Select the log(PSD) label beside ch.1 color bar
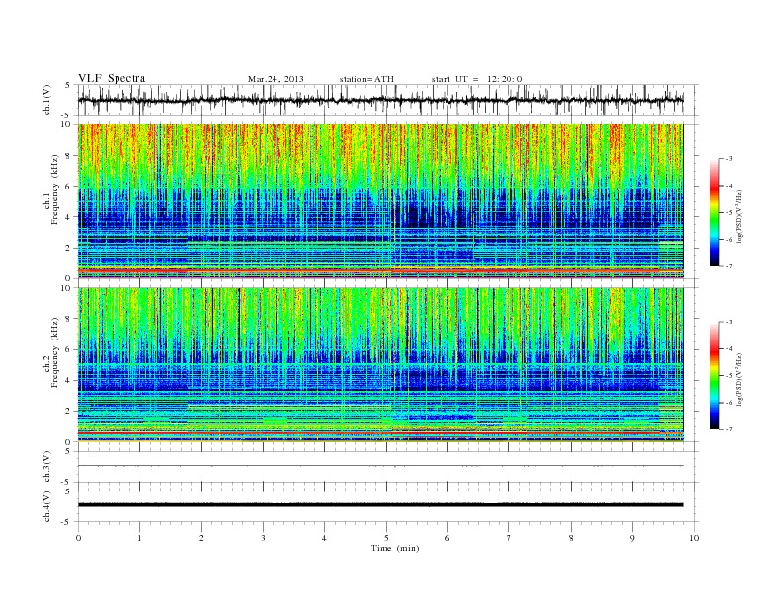The width and height of the screenshot is (782, 604). 739,216
